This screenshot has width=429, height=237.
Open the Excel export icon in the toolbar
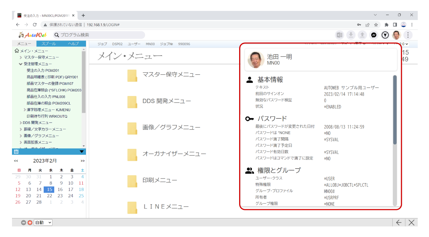[x=338, y=35]
